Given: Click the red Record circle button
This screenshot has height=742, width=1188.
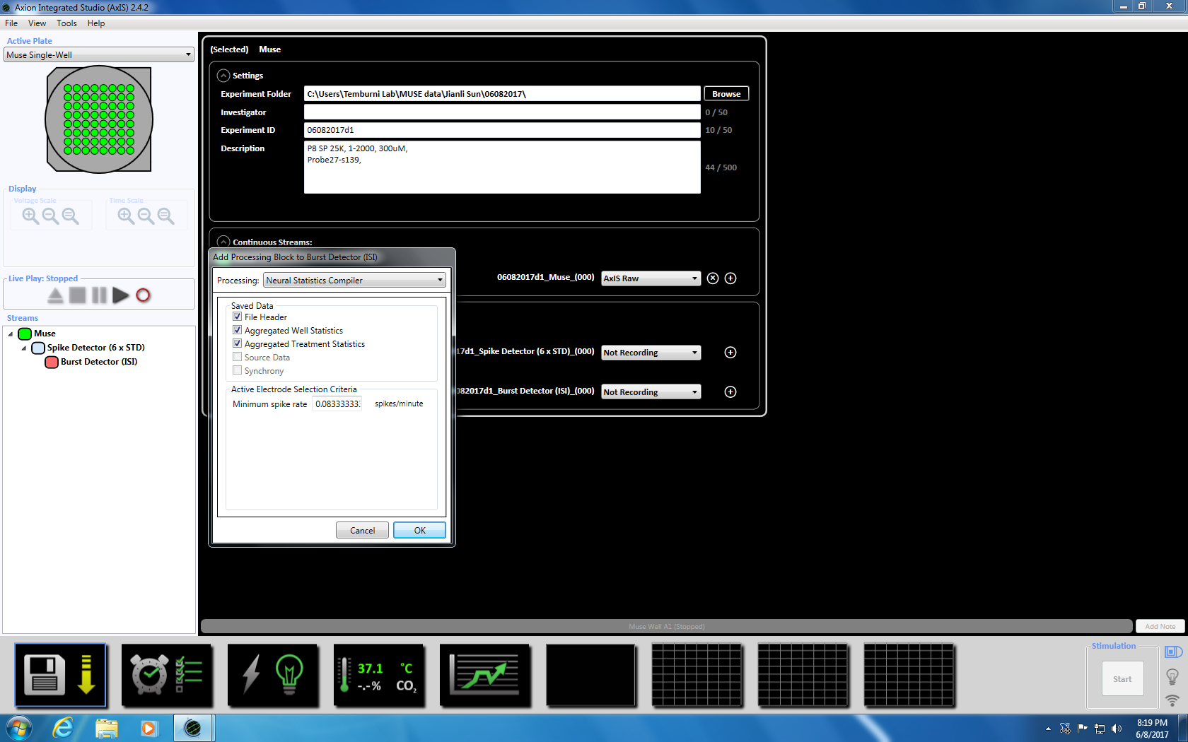Looking at the screenshot, I should click(x=143, y=295).
